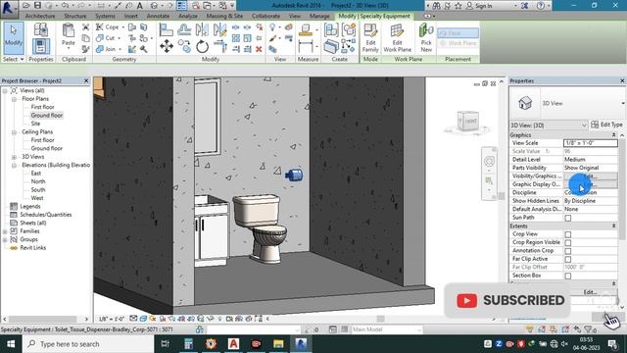627x353 pixels.
Task: Click the ViewCube in the 3D view
Action: point(468,122)
